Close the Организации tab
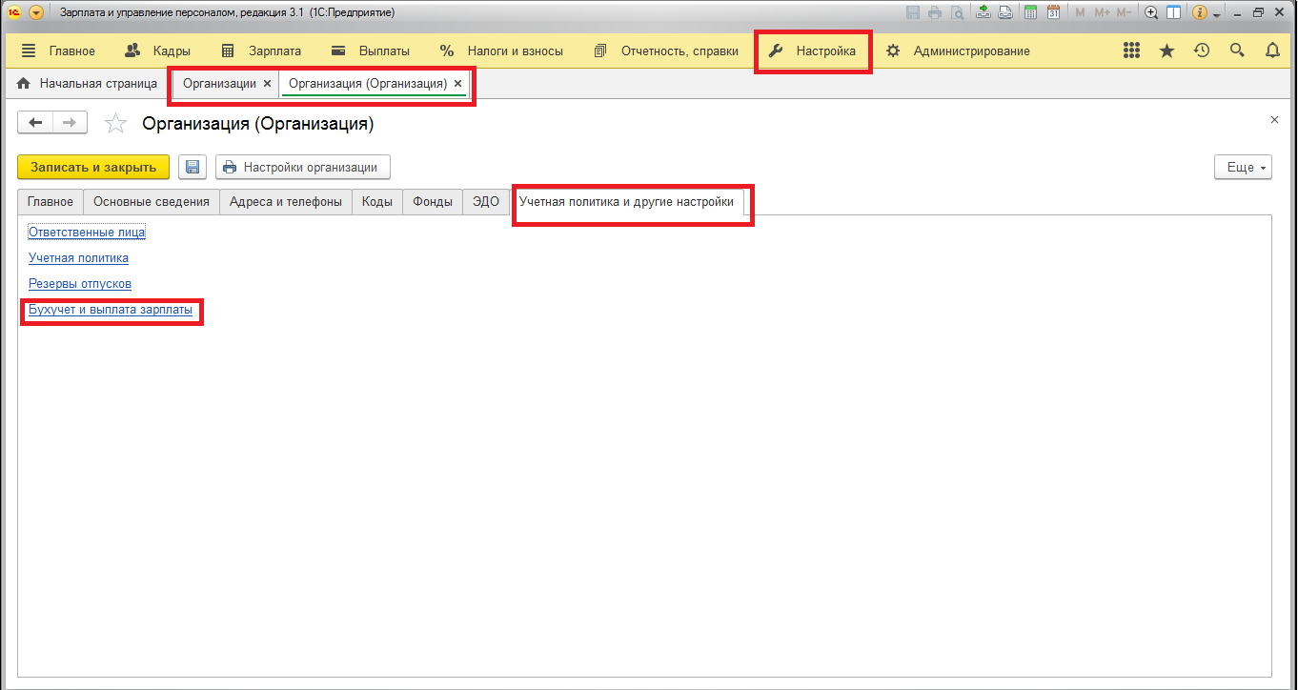The image size is (1298, 690). pyautogui.click(x=267, y=84)
